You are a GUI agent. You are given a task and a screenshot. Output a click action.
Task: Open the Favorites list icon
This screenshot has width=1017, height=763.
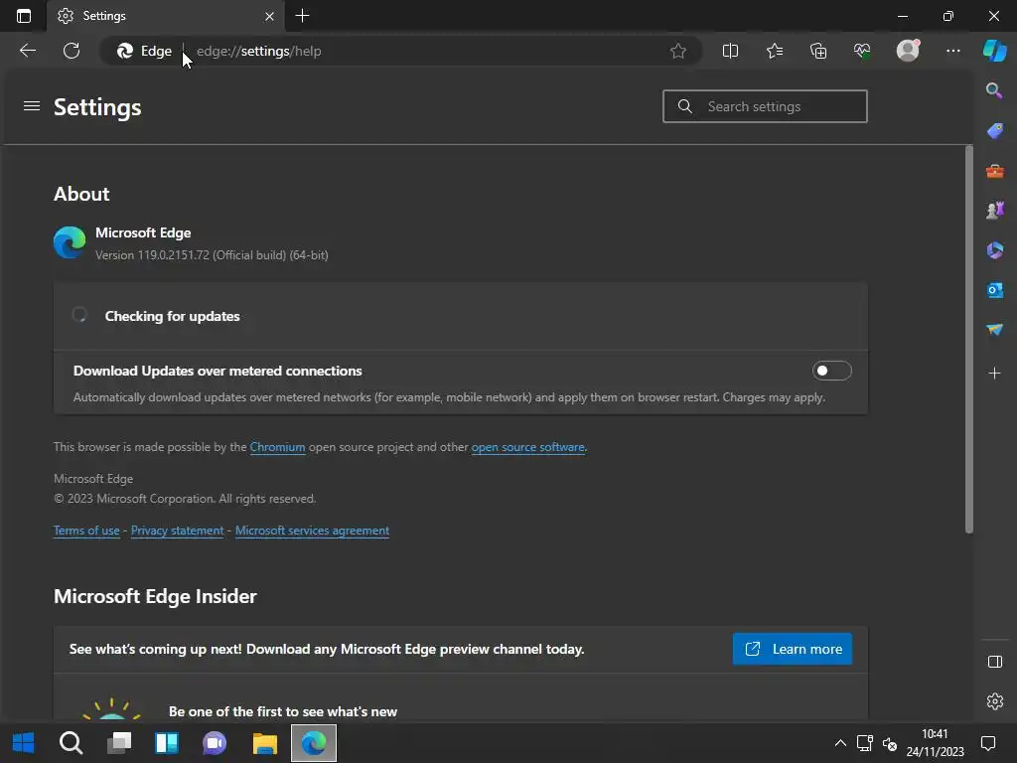point(775,51)
